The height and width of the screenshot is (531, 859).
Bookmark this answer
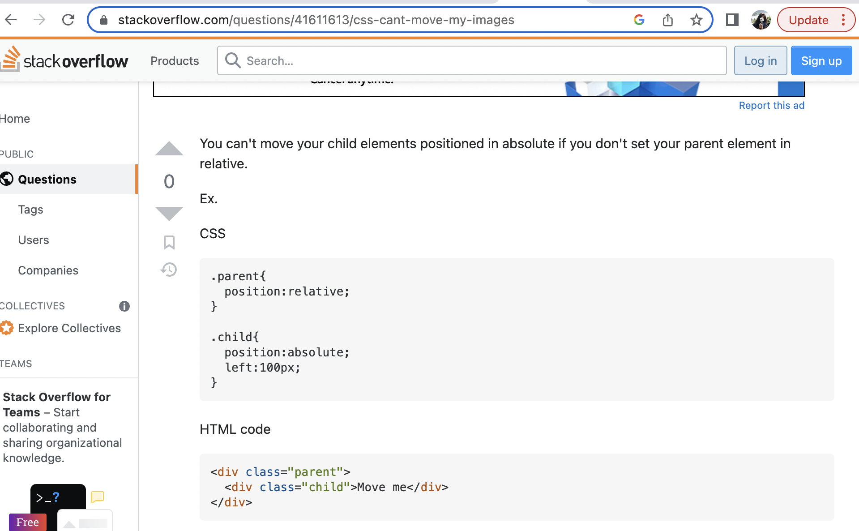[169, 242]
